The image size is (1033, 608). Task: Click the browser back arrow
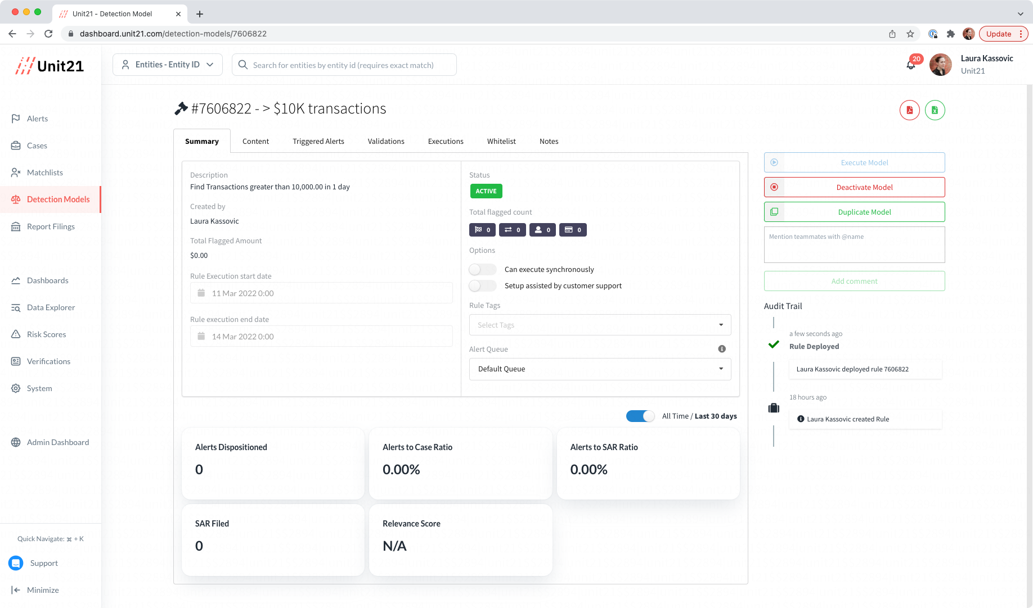[x=12, y=34]
